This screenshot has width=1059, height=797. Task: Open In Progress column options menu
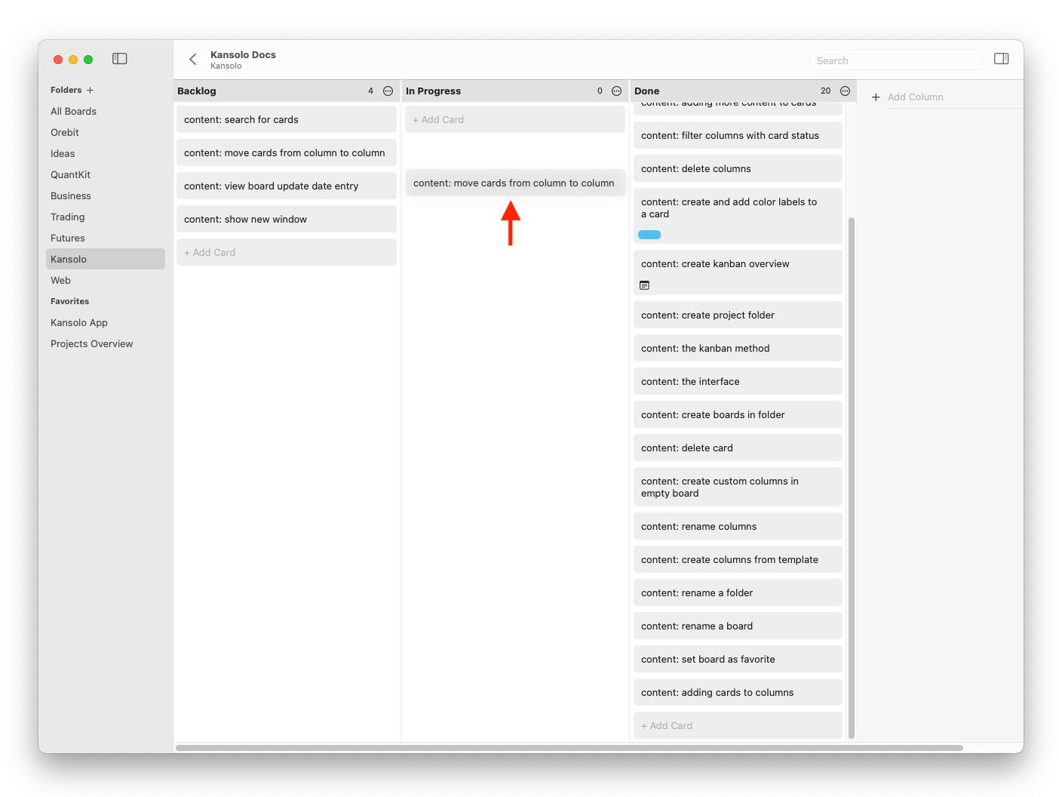(617, 91)
